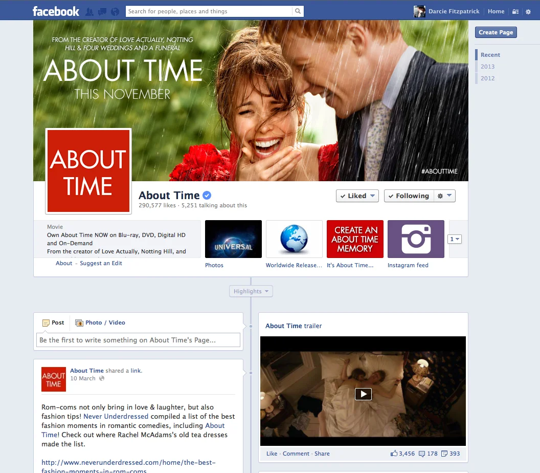Open the Photos label link
This screenshot has width=540, height=473.
[214, 265]
